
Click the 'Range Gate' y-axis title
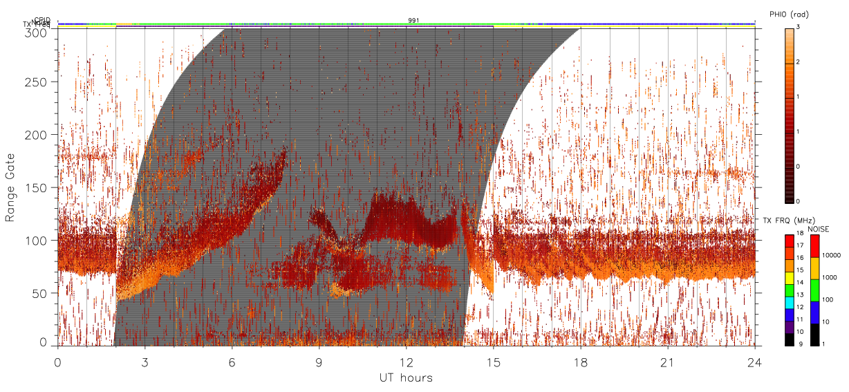click(x=10, y=187)
